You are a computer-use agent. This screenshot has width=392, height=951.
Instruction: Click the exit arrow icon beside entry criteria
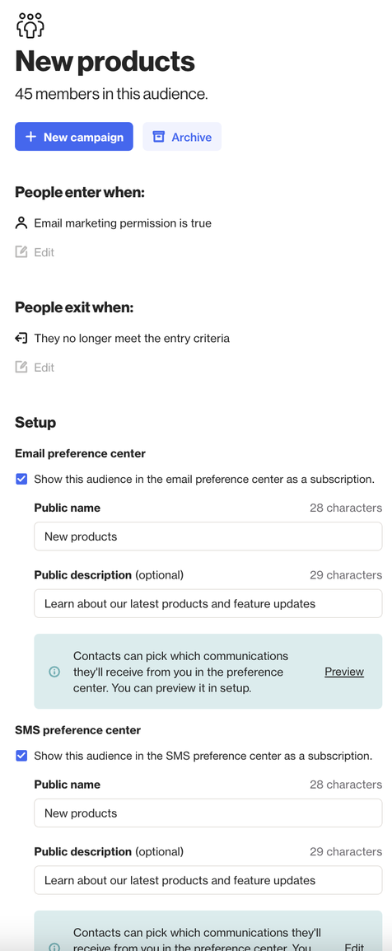[21, 339]
